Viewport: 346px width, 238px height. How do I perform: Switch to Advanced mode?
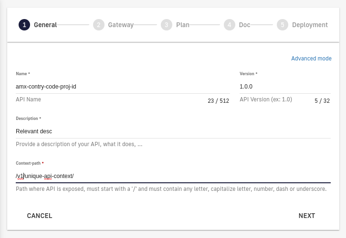(x=311, y=59)
